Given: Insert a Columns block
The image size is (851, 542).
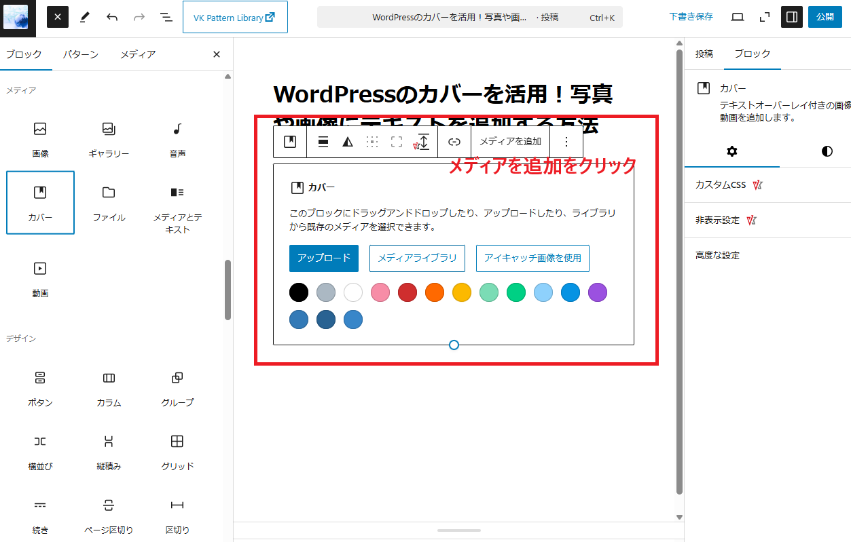Looking at the screenshot, I should 109,387.
